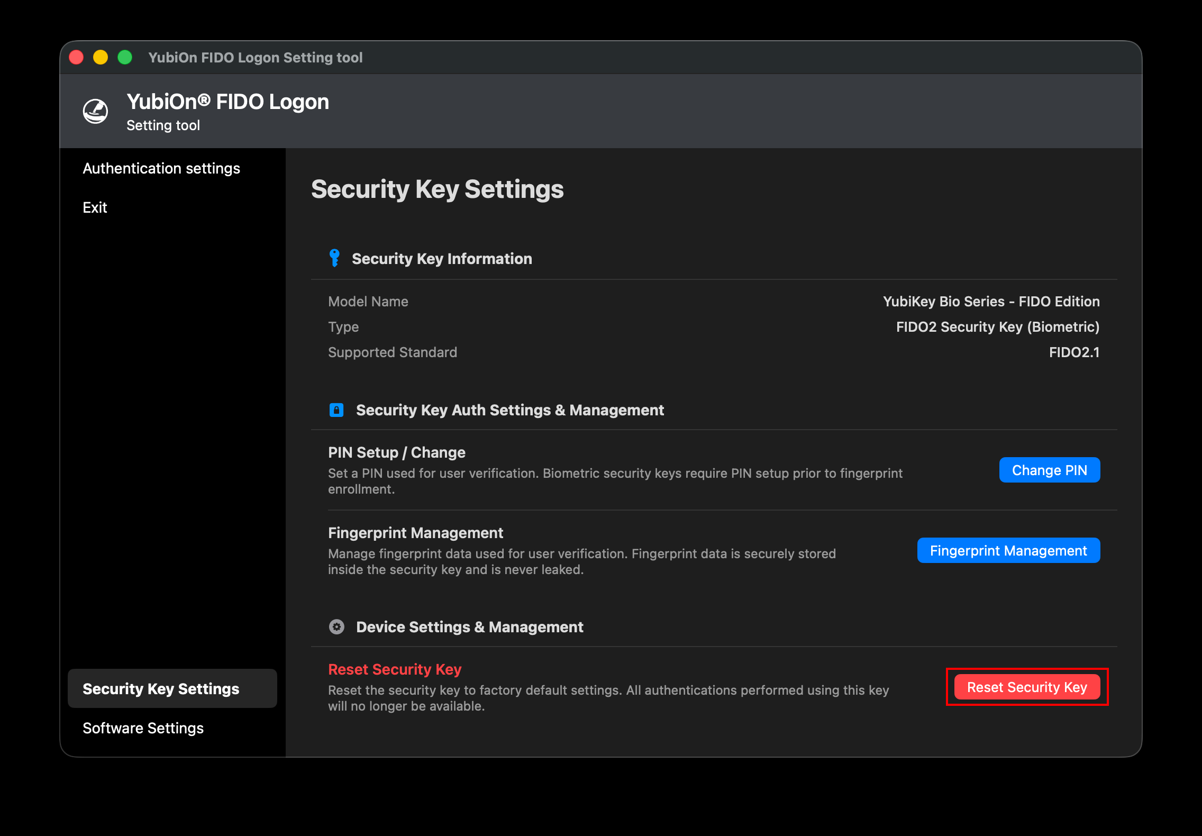Click the fingerprint data description paragraph
Screen dimensions: 1202x836
[x=582, y=561]
